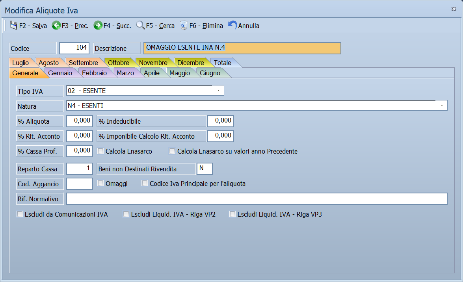
Task: Switch to the Gennaio tab
Action: [x=60, y=73]
